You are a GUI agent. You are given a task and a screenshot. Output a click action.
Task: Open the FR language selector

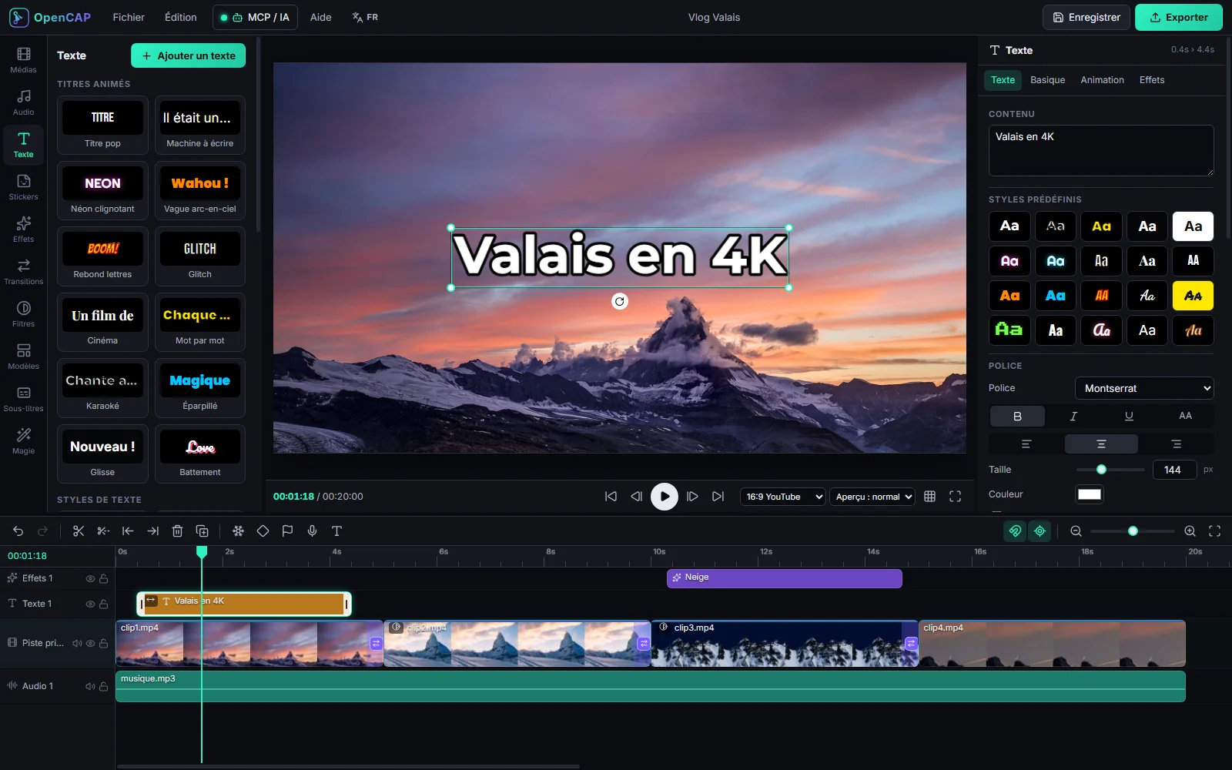[x=365, y=17]
